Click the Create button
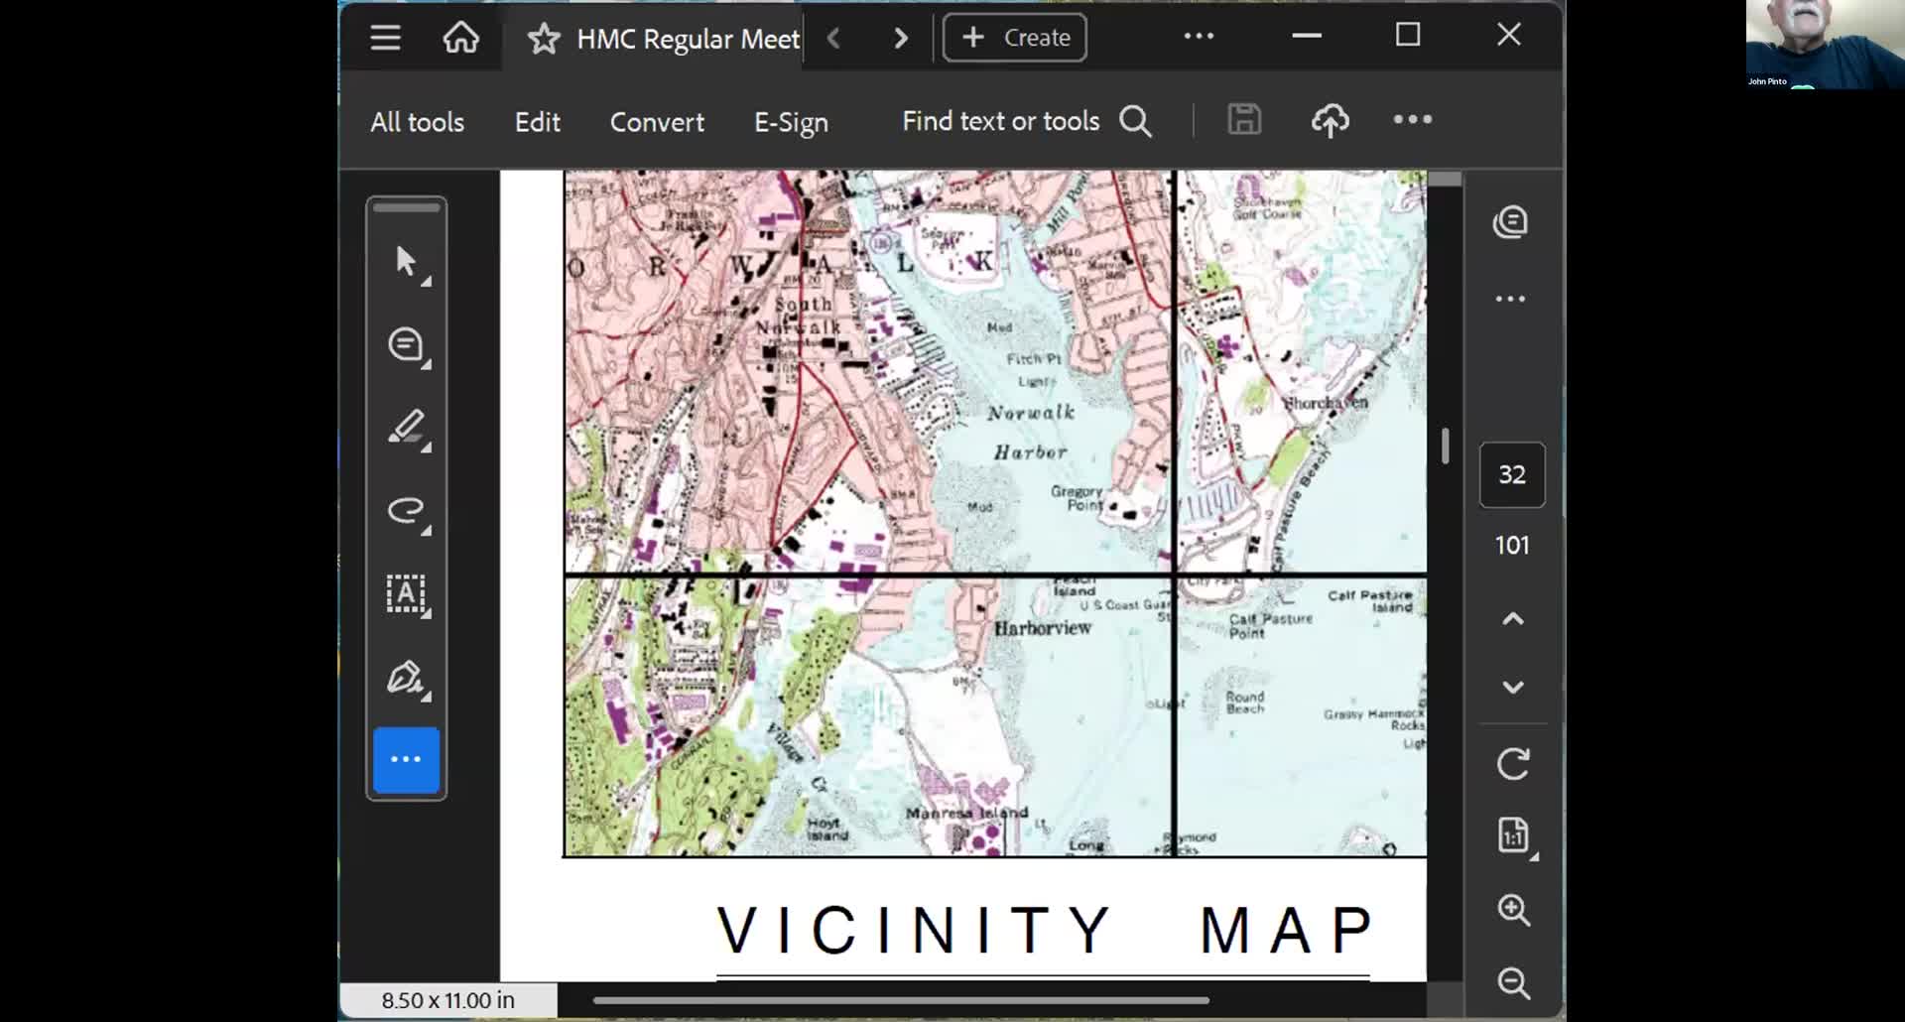Image resolution: width=1905 pixels, height=1022 pixels. pos(1014,38)
